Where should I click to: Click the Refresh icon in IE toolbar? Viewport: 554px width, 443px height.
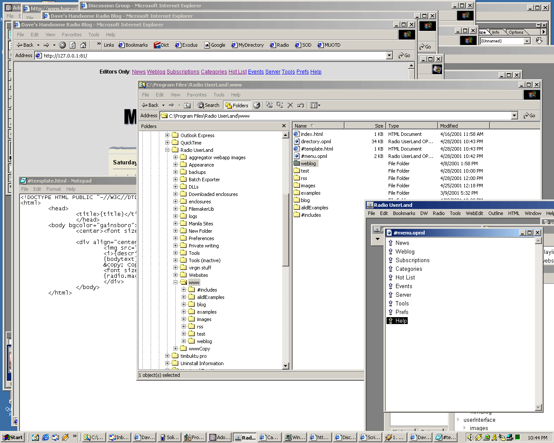[73, 45]
